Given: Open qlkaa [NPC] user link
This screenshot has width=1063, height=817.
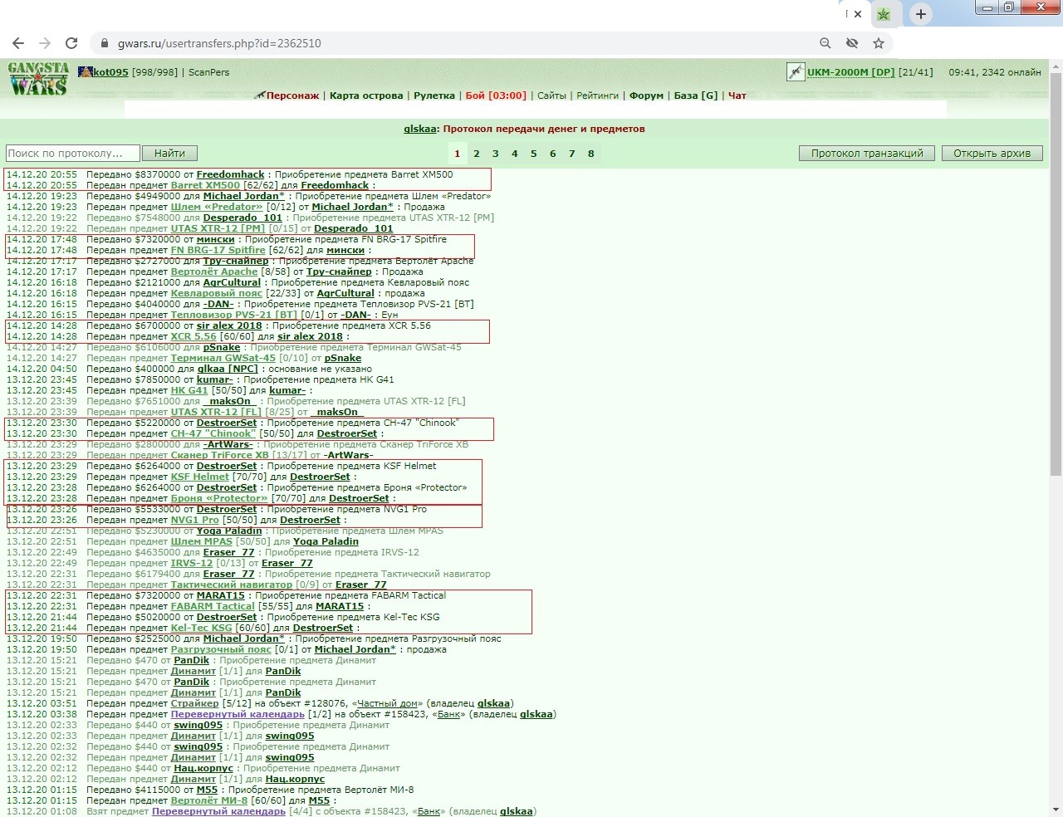Looking at the screenshot, I should point(228,369).
